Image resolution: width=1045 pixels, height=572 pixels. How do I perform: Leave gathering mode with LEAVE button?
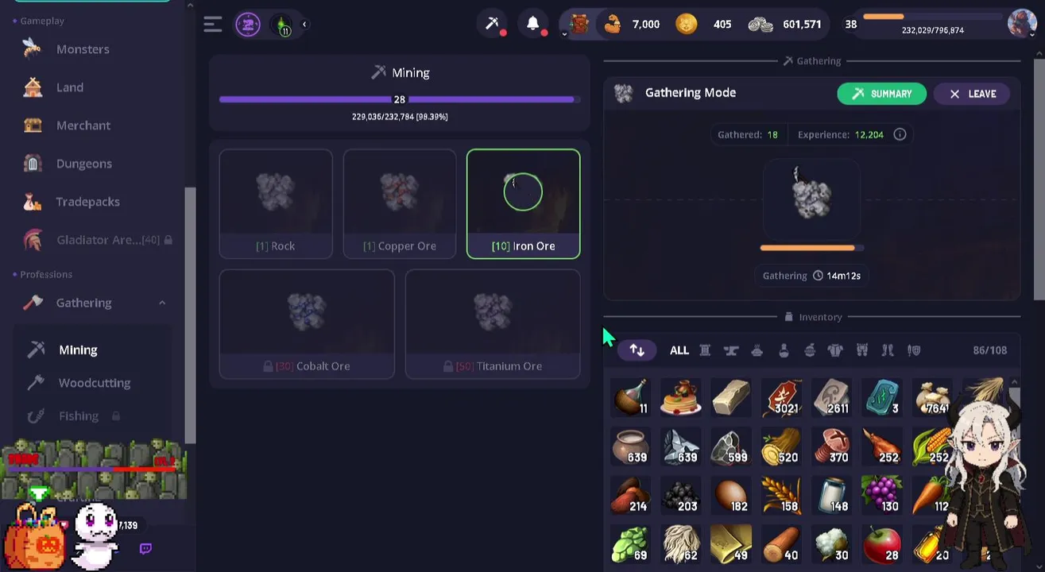coord(971,94)
